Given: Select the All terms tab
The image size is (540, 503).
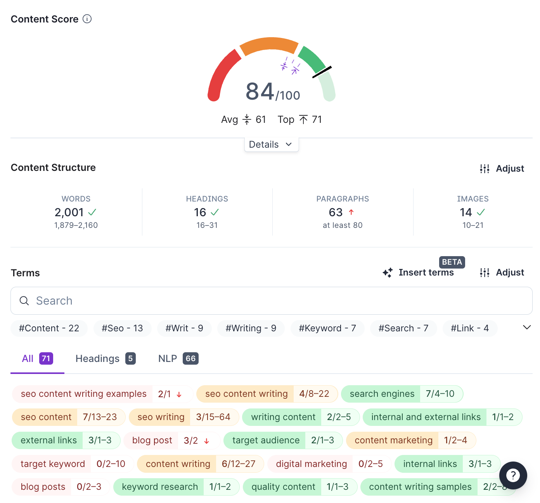Looking at the screenshot, I should coord(37,358).
